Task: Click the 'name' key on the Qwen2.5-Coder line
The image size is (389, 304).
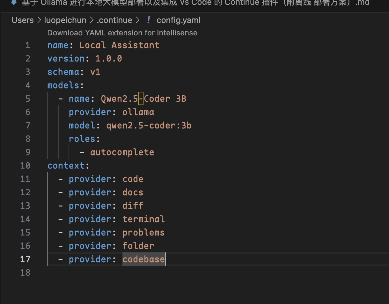Action: point(79,99)
